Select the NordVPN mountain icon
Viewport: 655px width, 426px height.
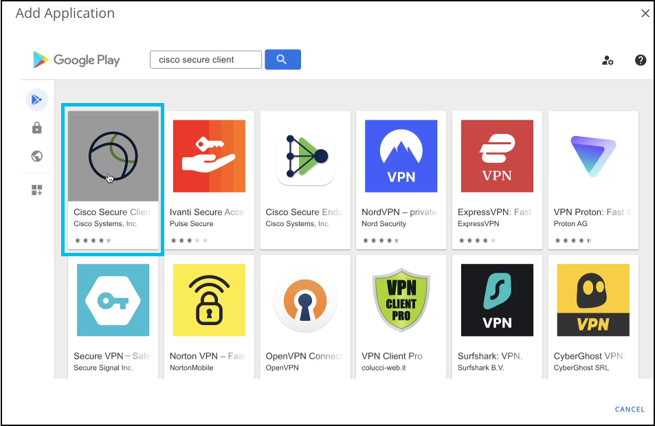click(401, 156)
